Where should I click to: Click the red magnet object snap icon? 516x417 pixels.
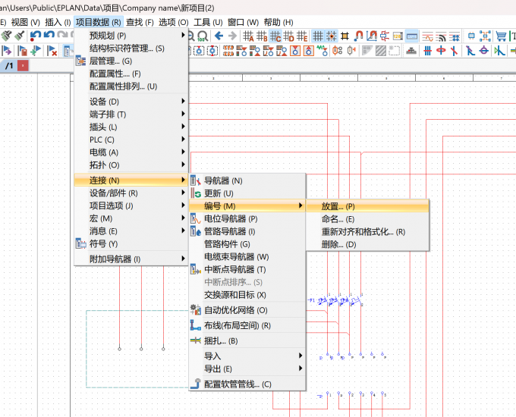358,36
